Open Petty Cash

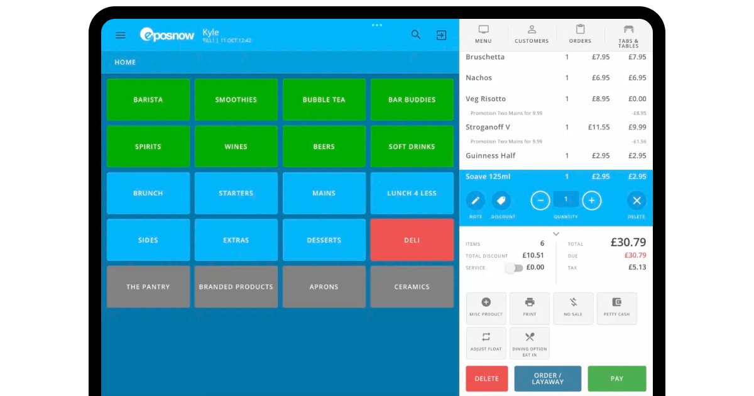tap(616, 308)
